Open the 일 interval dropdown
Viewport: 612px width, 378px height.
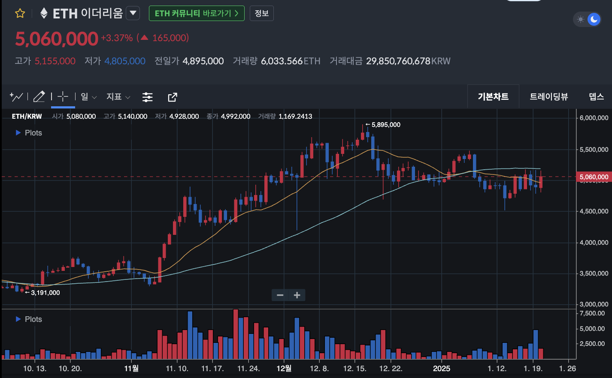pos(89,97)
